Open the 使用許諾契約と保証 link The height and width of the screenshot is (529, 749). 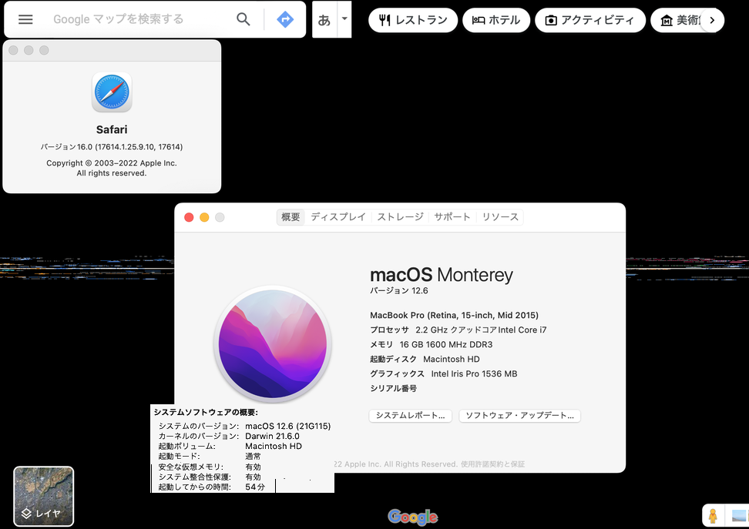492,464
